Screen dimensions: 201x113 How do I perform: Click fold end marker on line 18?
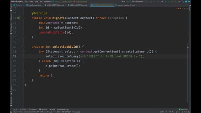tap(23, 37)
